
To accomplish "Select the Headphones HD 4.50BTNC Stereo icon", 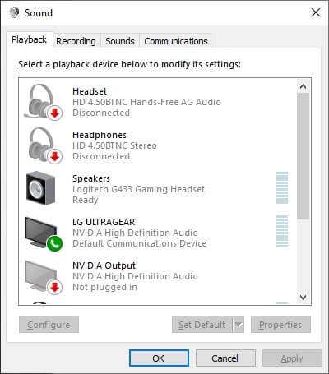I will (x=44, y=145).
